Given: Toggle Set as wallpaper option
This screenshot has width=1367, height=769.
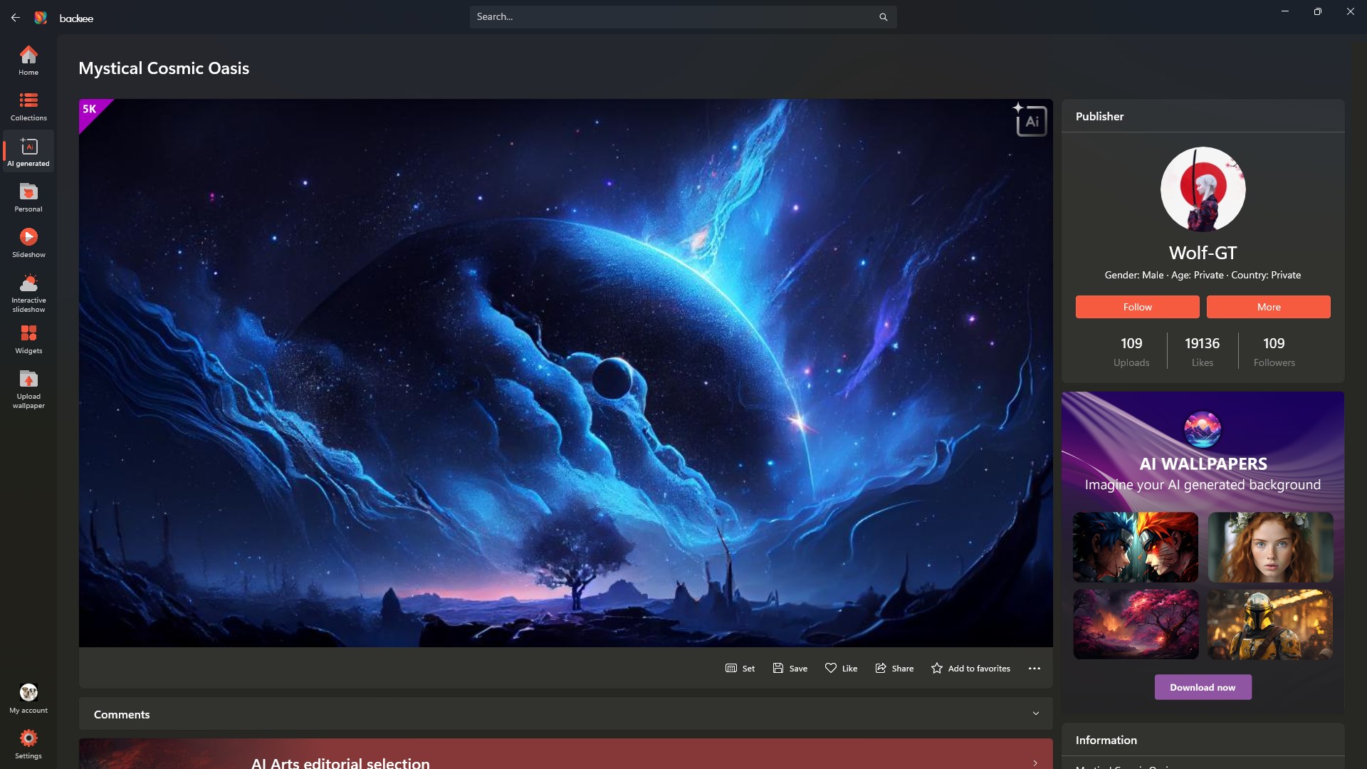Looking at the screenshot, I should tap(740, 668).
